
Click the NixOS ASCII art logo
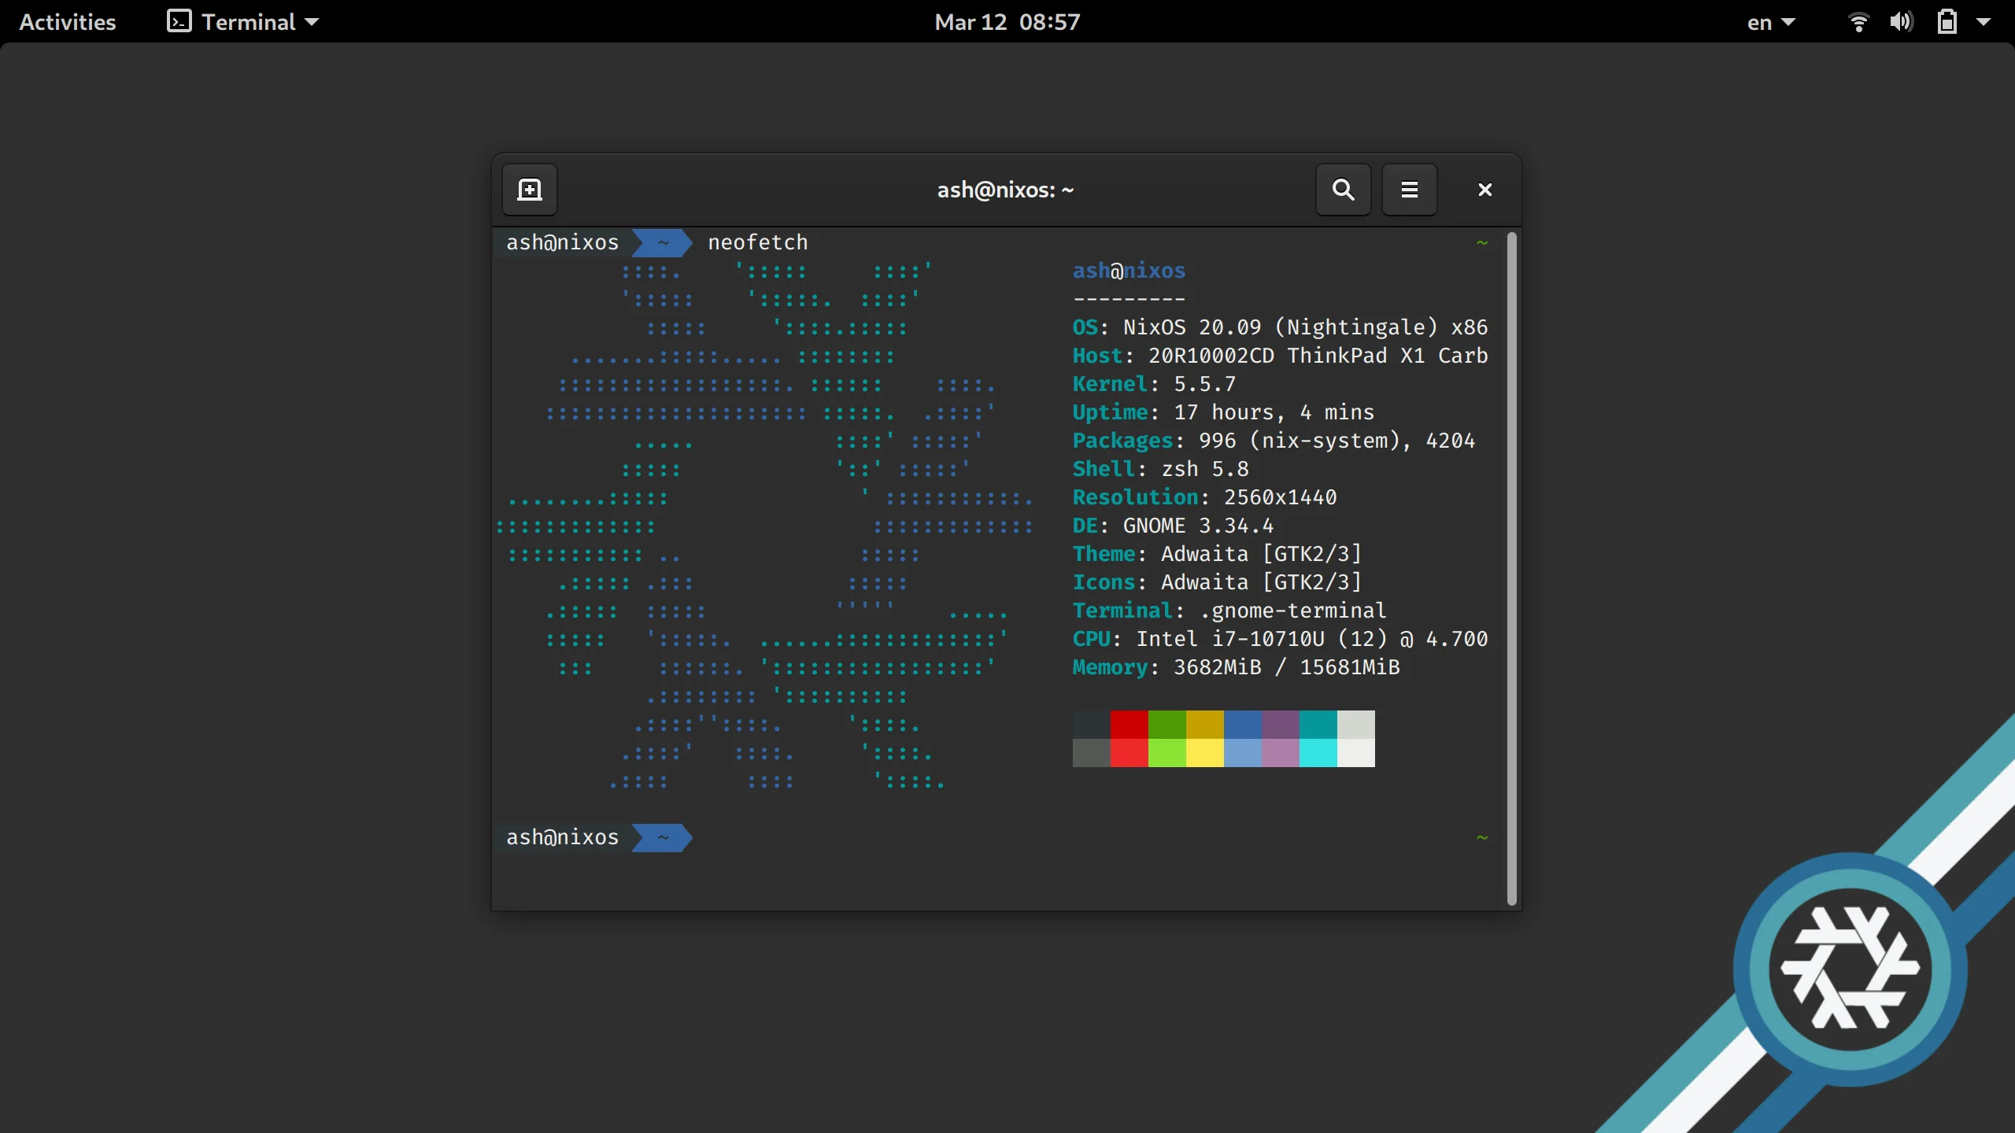point(764,526)
